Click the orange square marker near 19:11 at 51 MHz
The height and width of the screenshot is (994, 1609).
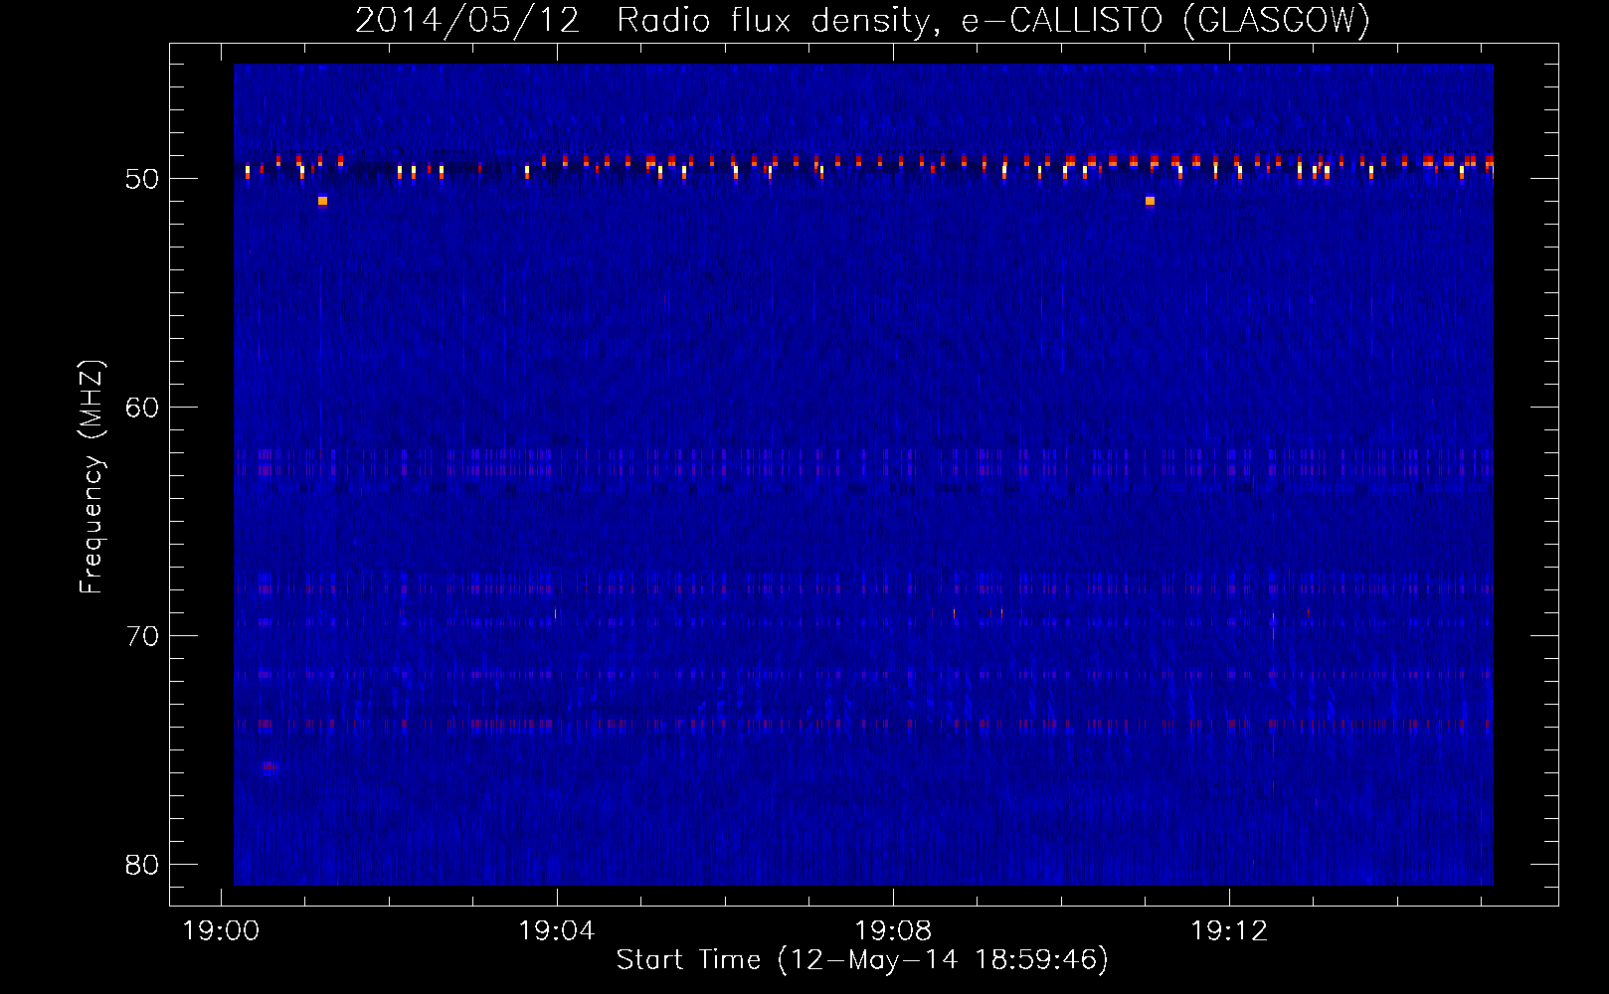click(1150, 201)
